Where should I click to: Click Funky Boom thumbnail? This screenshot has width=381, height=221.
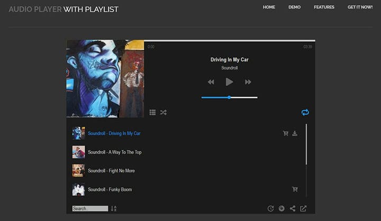coord(78,189)
